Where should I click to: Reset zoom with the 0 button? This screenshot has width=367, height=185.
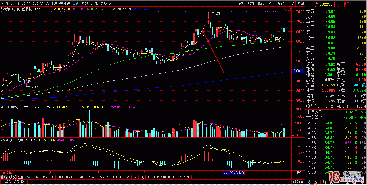click(302, 177)
